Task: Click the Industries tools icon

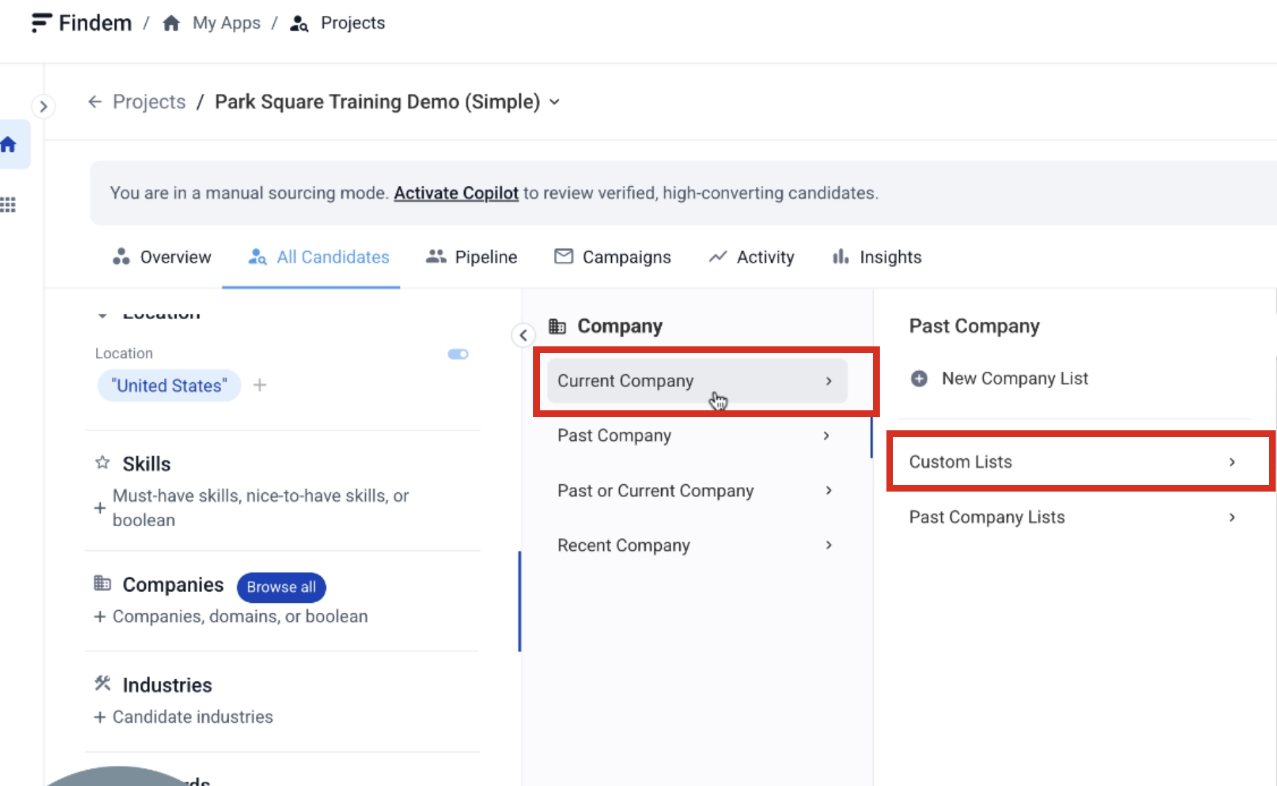Action: pyautogui.click(x=102, y=683)
